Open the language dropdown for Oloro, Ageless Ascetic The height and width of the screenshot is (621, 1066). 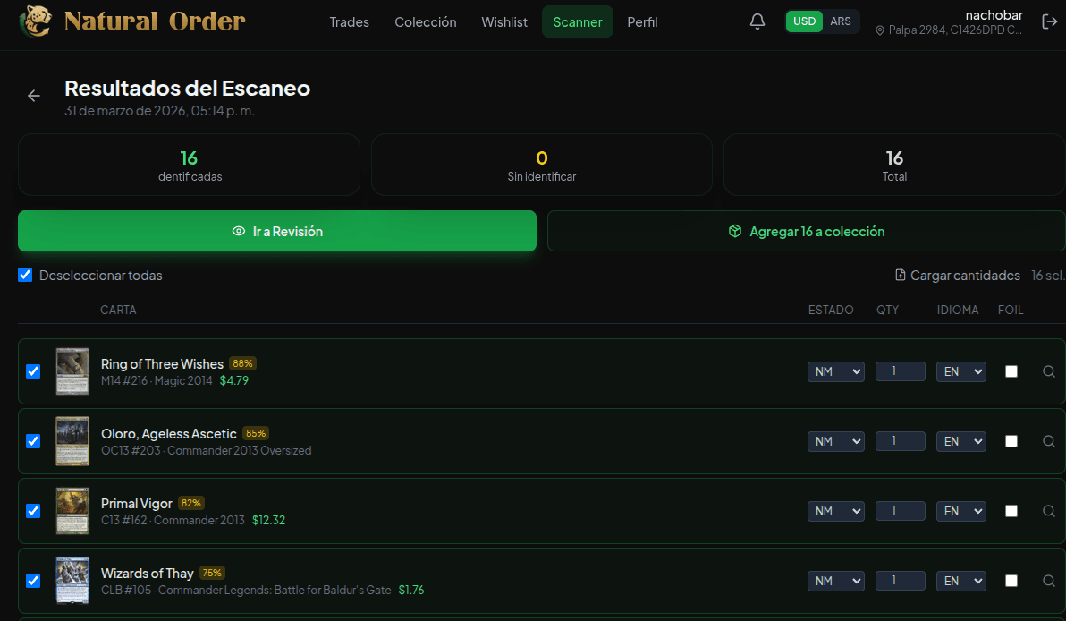click(x=960, y=441)
